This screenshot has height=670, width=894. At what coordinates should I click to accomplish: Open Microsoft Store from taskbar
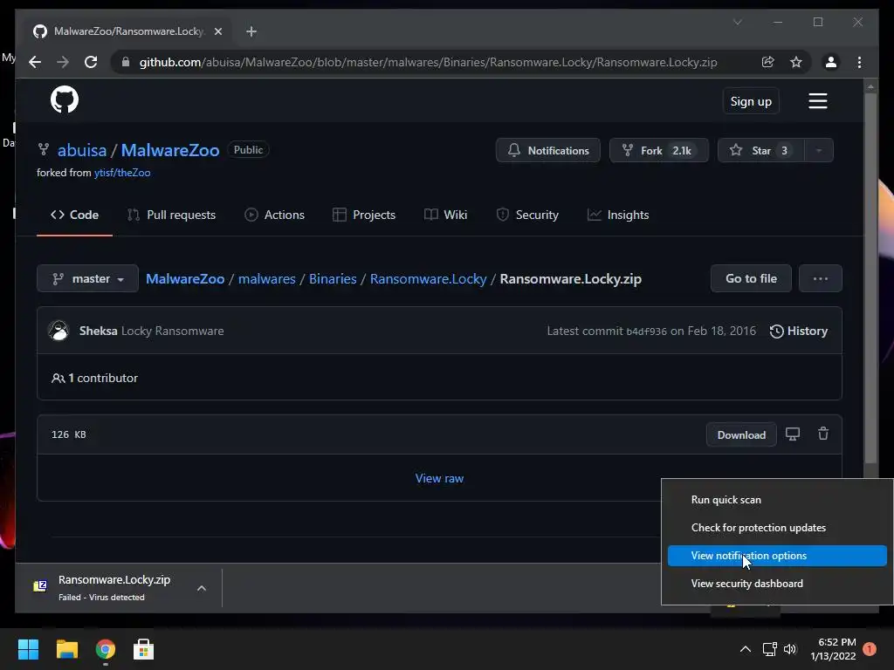(143, 649)
